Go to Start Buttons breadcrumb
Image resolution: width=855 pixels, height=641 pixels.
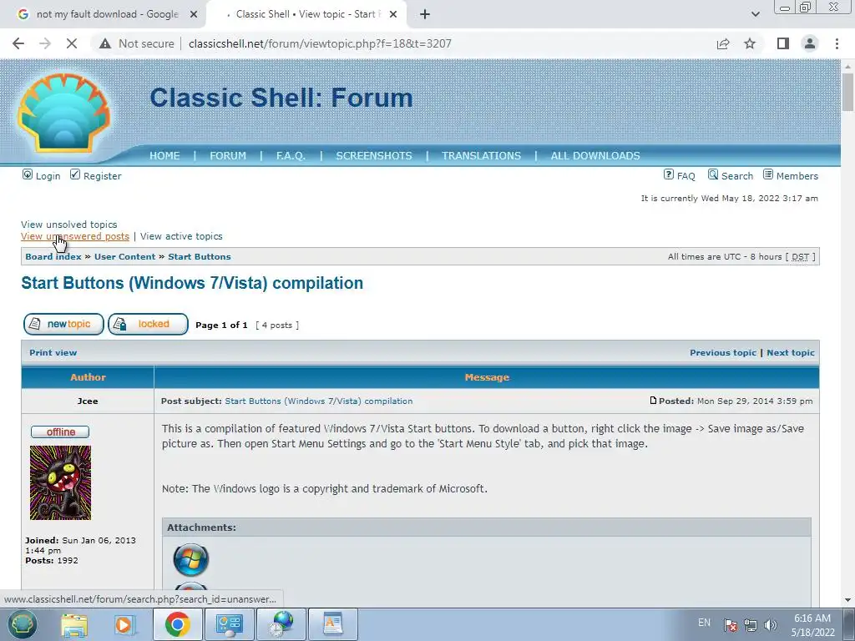tap(200, 257)
